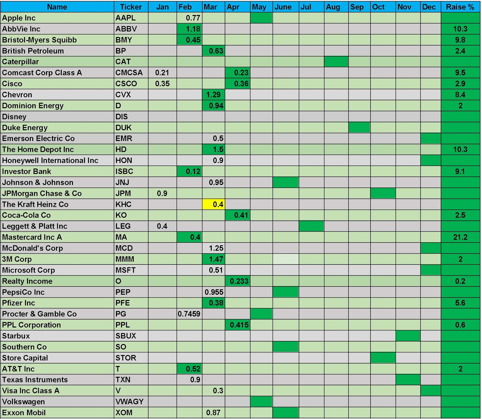The image size is (482, 419).
Task: Select the Disney name cell
Action: click(57, 117)
